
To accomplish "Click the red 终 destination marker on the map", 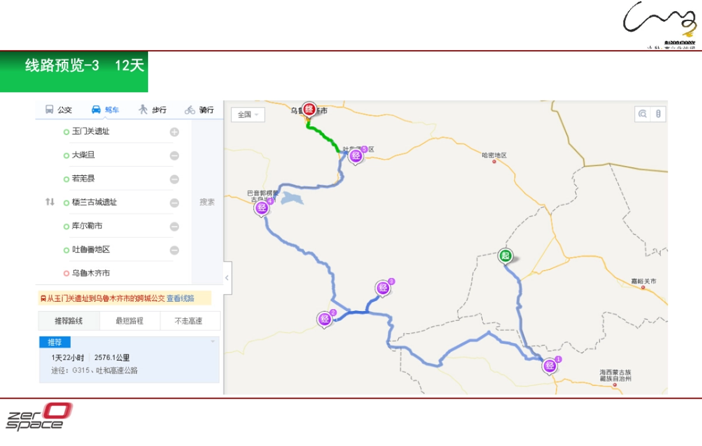I will click(x=309, y=109).
